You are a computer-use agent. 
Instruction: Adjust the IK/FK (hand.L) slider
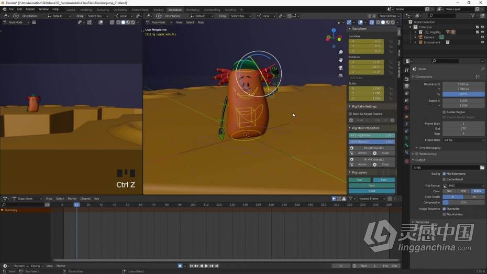(x=372, y=141)
